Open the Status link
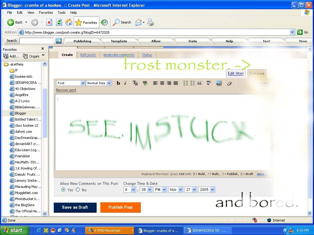 [x=147, y=55]
